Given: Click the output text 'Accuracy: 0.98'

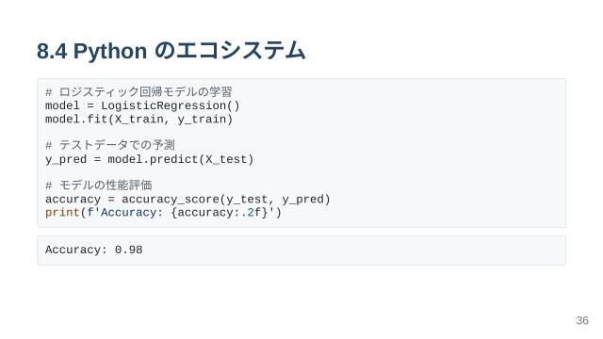Looking at the screenshot, I should (94, 250).
